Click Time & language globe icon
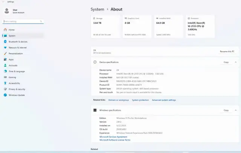This screenshot has width=241, height=153. pos(5,71)
